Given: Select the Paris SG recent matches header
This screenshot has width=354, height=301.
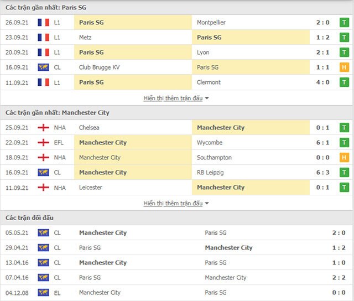Looking at the screenshot, I should click(46, 8).
